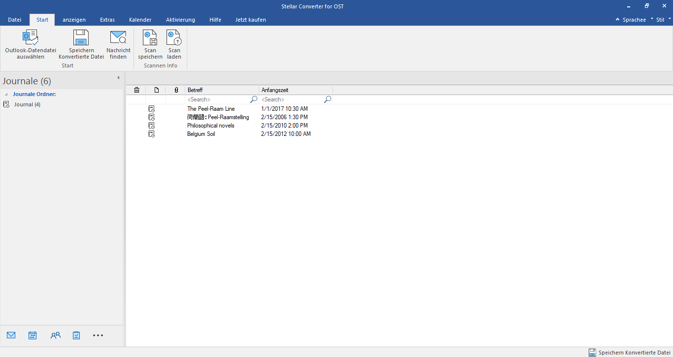Select the Journal (4) folder

(27, 104)
